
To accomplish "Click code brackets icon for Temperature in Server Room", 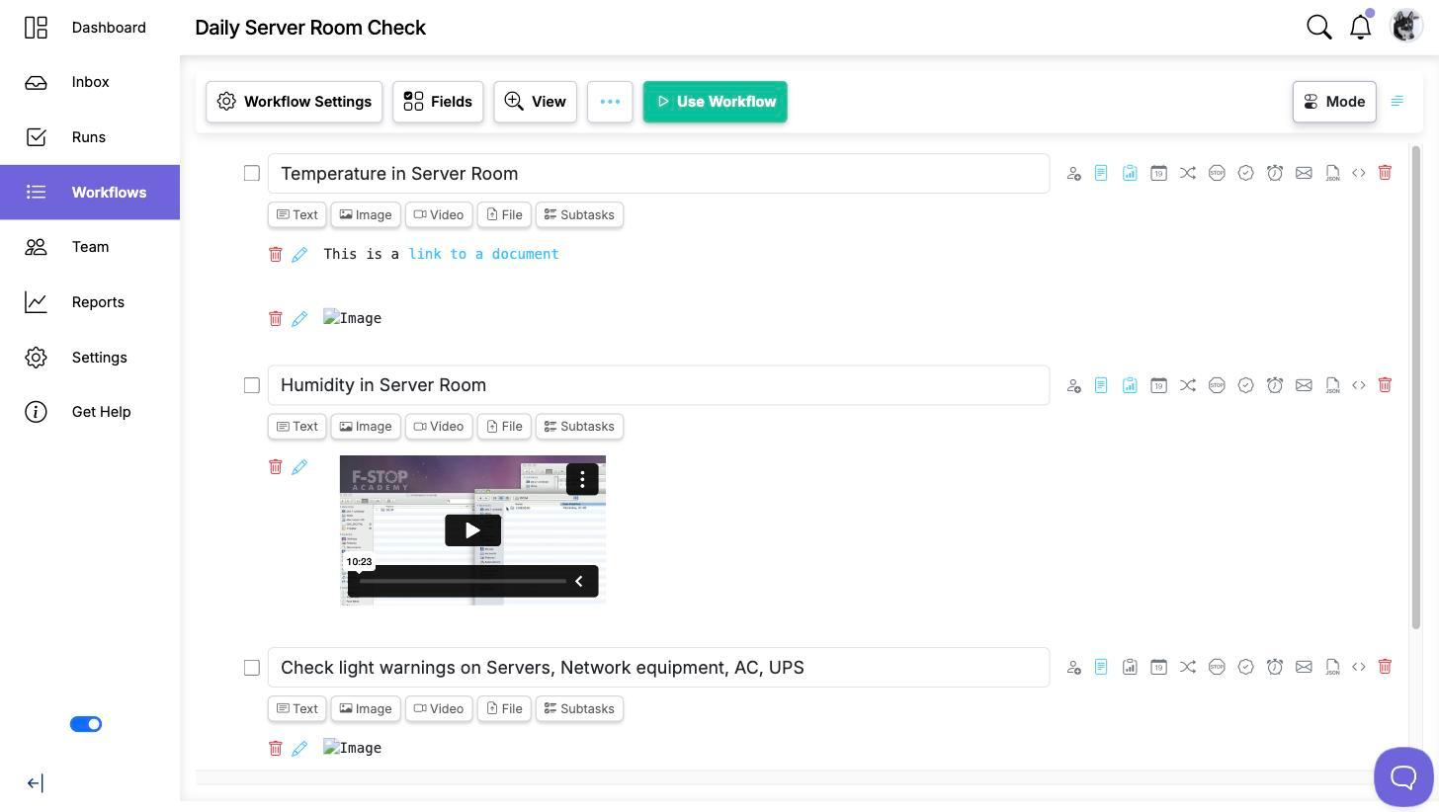I will (1359, 174).
